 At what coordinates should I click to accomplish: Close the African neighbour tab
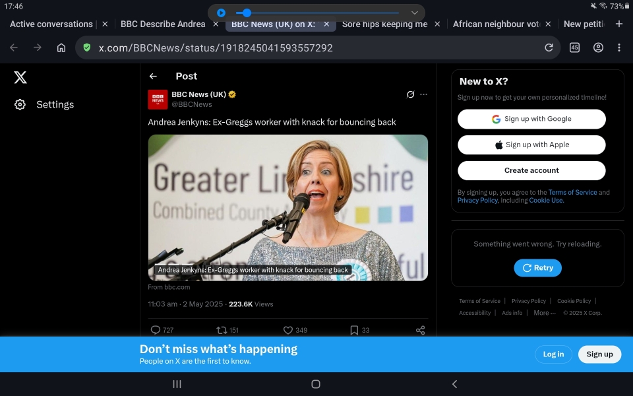click(x=548, y=24)
